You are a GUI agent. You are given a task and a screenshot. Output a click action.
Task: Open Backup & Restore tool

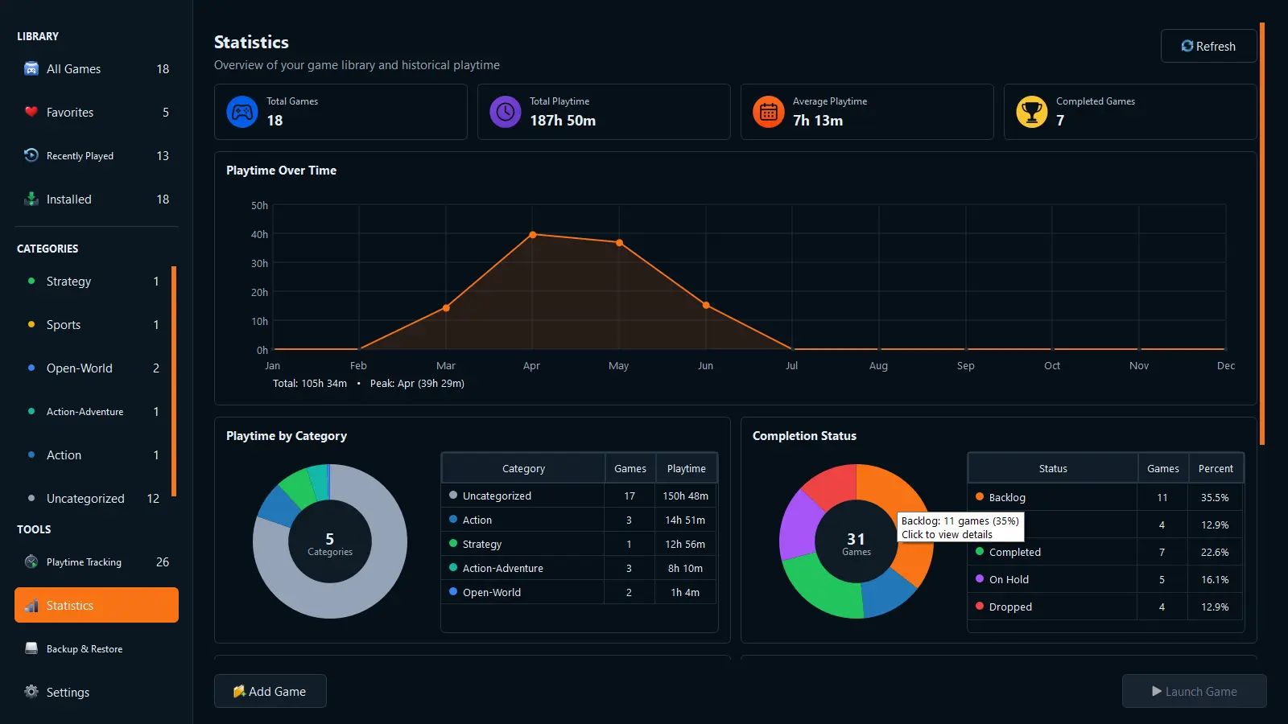[x=97, y=648]
